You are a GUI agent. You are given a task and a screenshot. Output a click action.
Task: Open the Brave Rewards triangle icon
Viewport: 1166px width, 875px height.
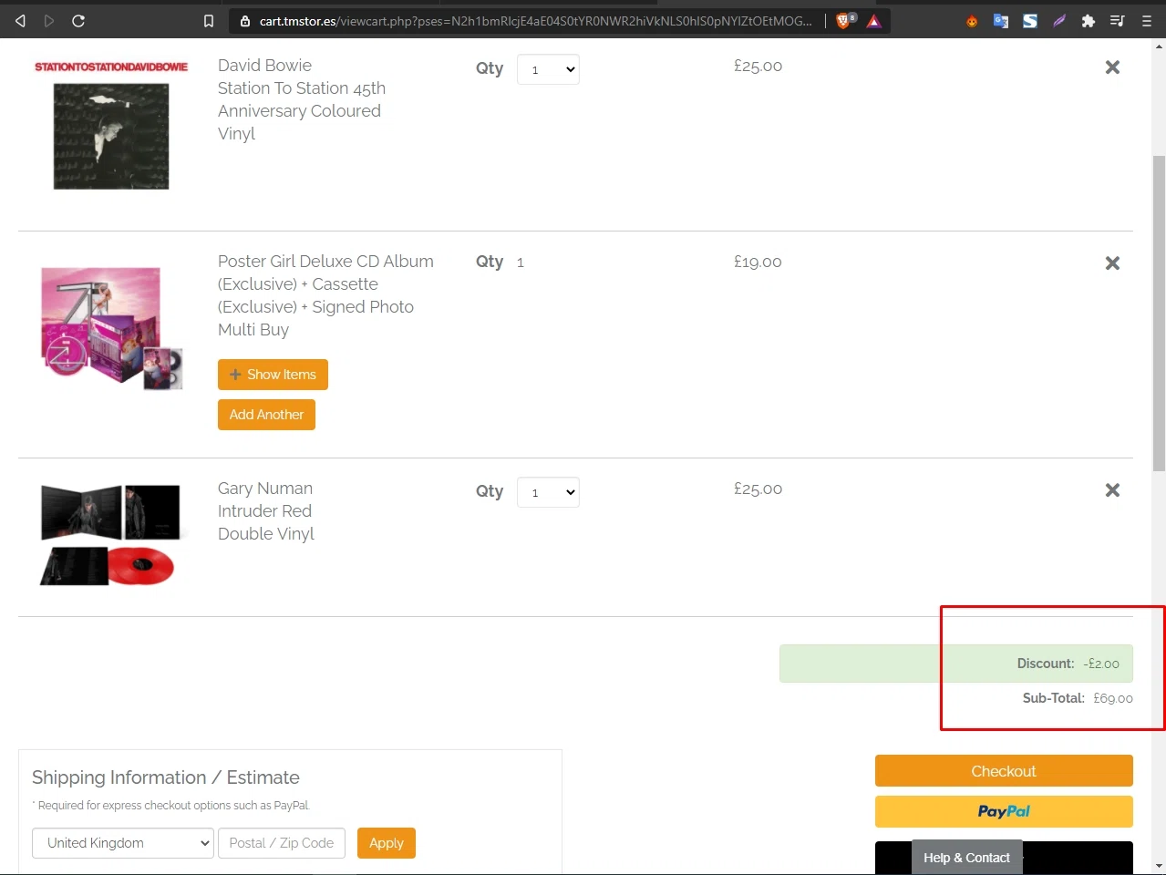click(x=874, y=21)
